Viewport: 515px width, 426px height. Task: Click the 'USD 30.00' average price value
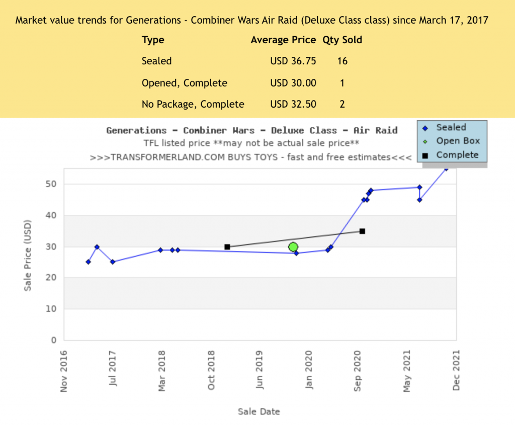point(293,83)
